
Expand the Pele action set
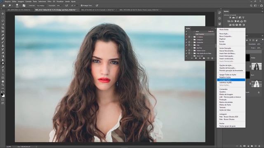coord(192,45)
